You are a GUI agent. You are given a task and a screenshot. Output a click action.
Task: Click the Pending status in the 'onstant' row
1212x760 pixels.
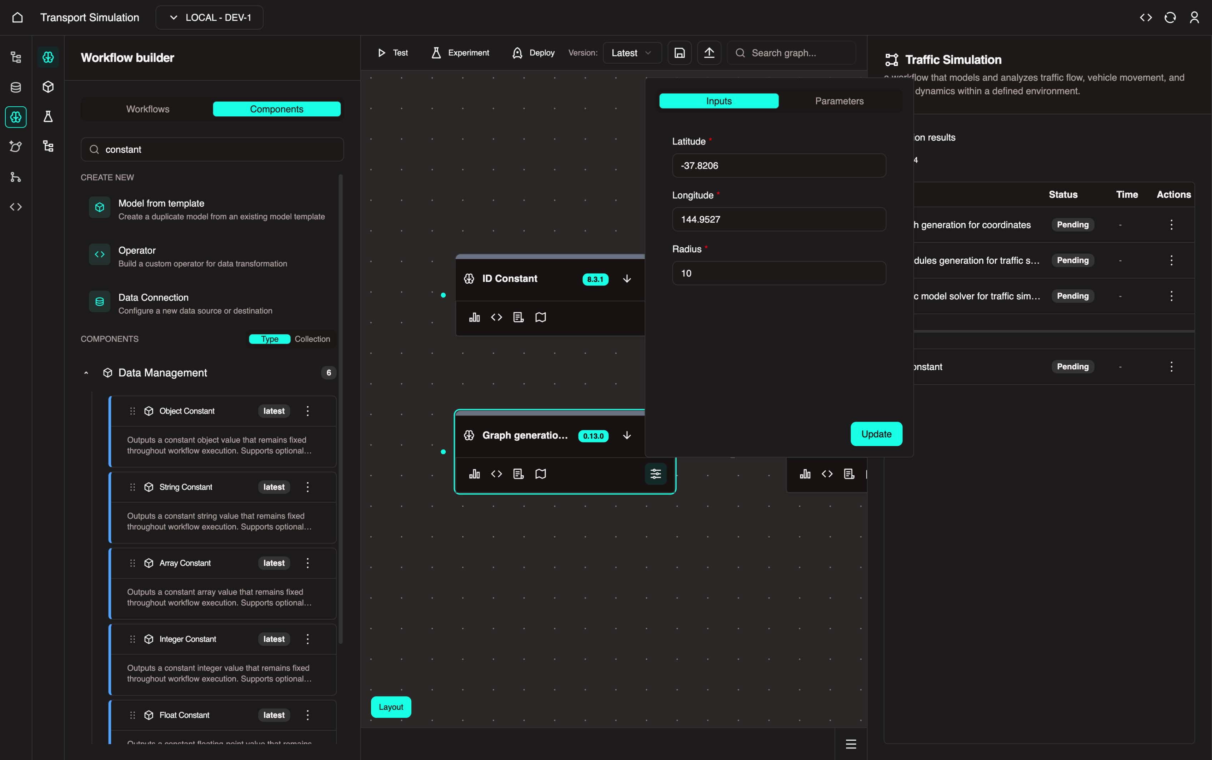coord(1073,366)
